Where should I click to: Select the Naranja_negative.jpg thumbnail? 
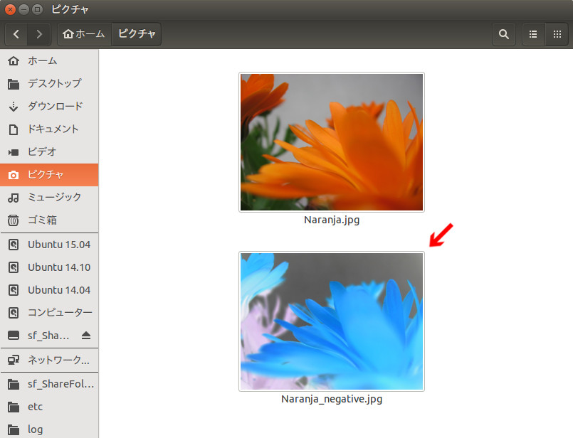tap(332, 321)
